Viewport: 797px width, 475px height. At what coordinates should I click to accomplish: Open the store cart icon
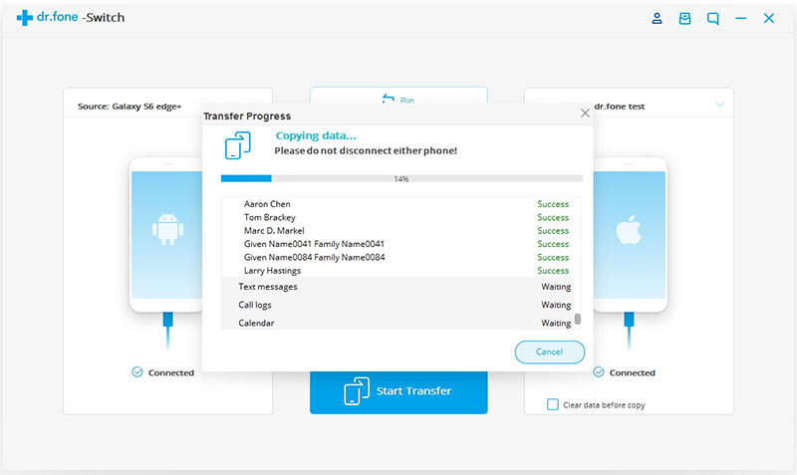coord(684,18)
